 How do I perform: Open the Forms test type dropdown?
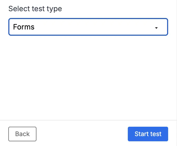[x=88, y=27]
